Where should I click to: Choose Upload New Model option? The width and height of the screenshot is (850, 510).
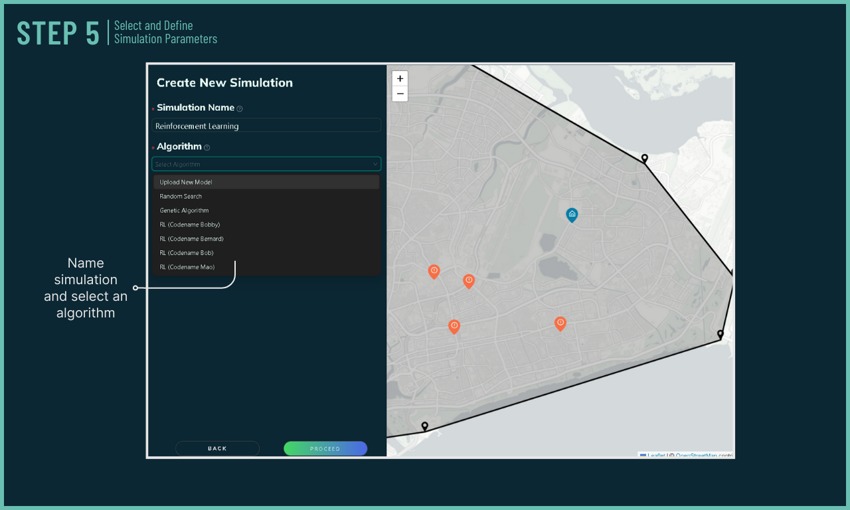(266, 182)
